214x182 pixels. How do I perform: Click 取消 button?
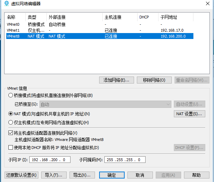(x=140, y=175)
